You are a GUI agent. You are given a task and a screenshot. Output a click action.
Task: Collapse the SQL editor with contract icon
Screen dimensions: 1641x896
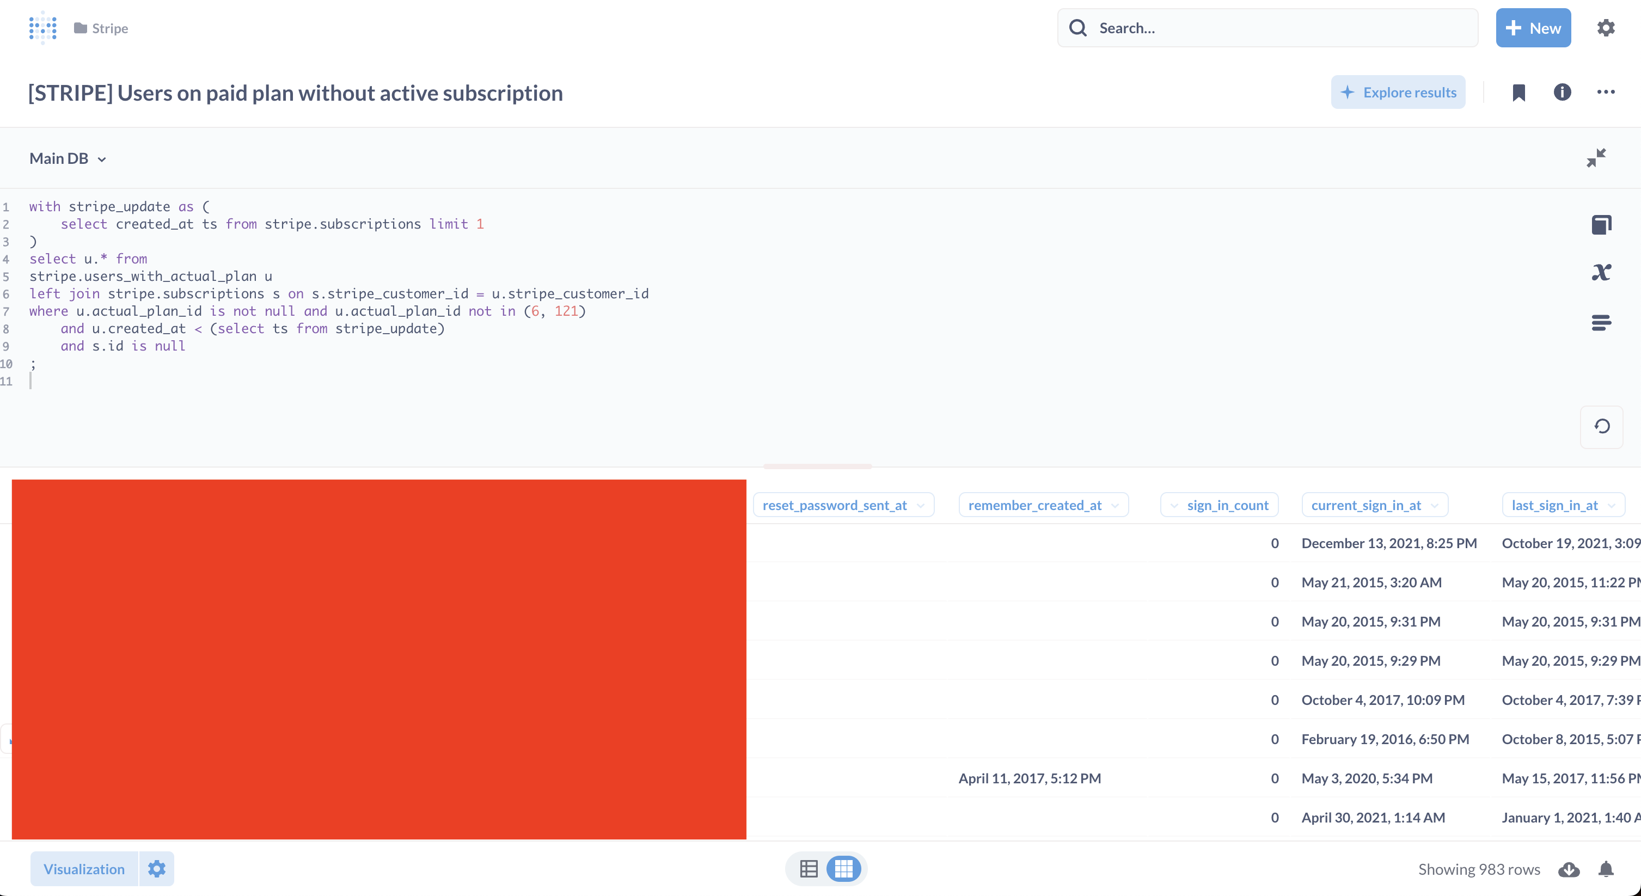pyautogui.click(x=1596, y=158)
